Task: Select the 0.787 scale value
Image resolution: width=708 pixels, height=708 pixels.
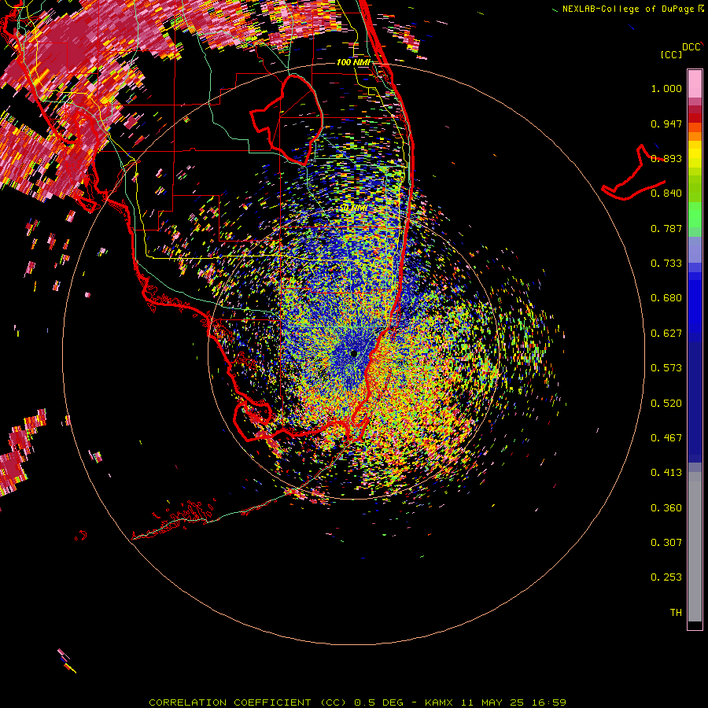Action: 666,228
